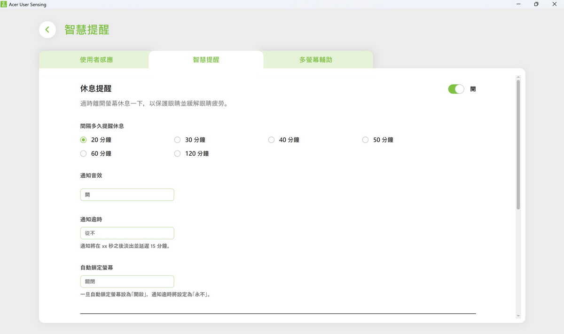Select the 30 分鐘 interval option
Screen dimensions: 564x334
pyautogui.click(x=178, y=140)
